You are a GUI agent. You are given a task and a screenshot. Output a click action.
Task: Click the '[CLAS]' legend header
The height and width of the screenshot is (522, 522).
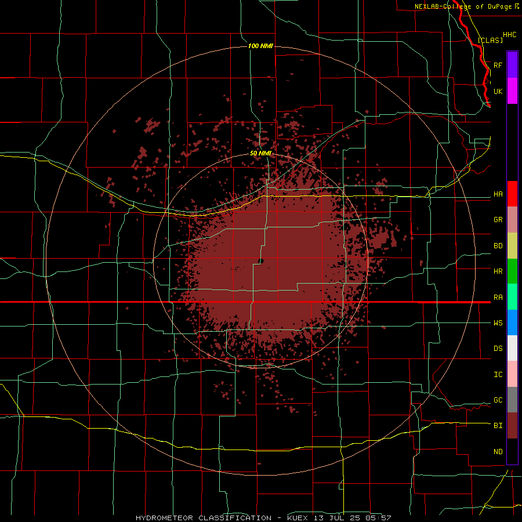point(490,40)
